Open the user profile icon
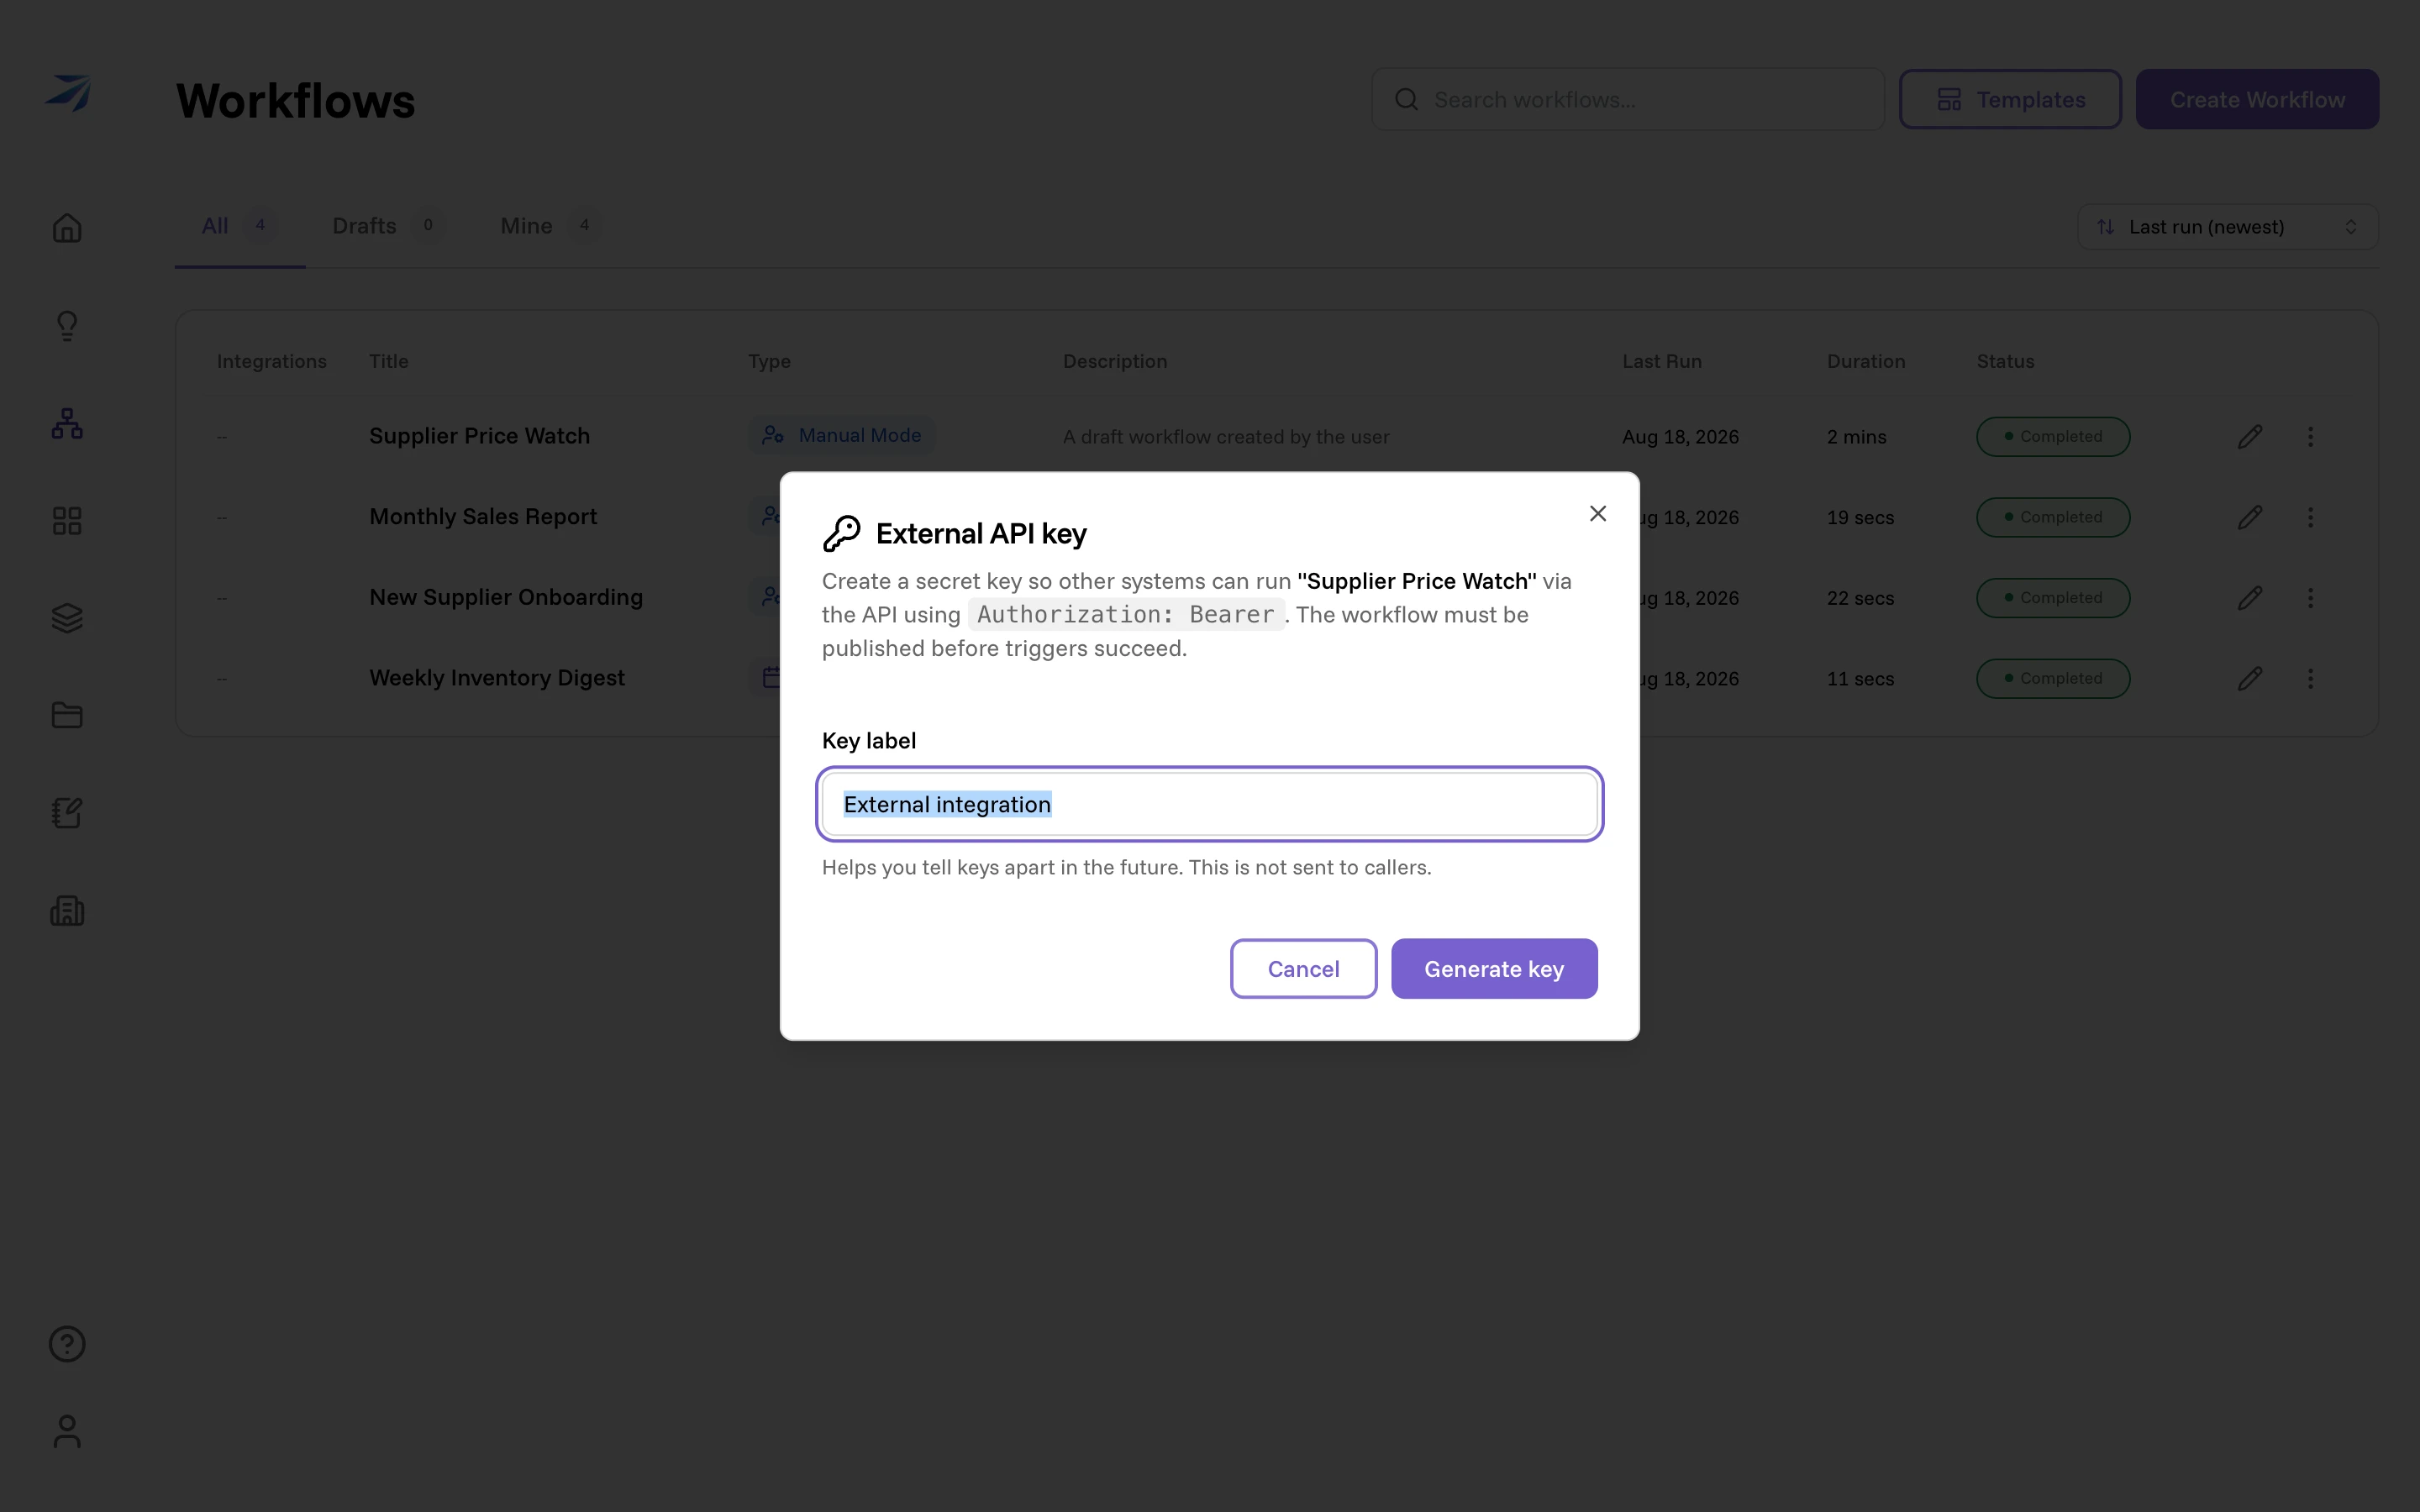Image resolution: width=2420 pixels, height=1512 pixels. (x=67, y=1431)
